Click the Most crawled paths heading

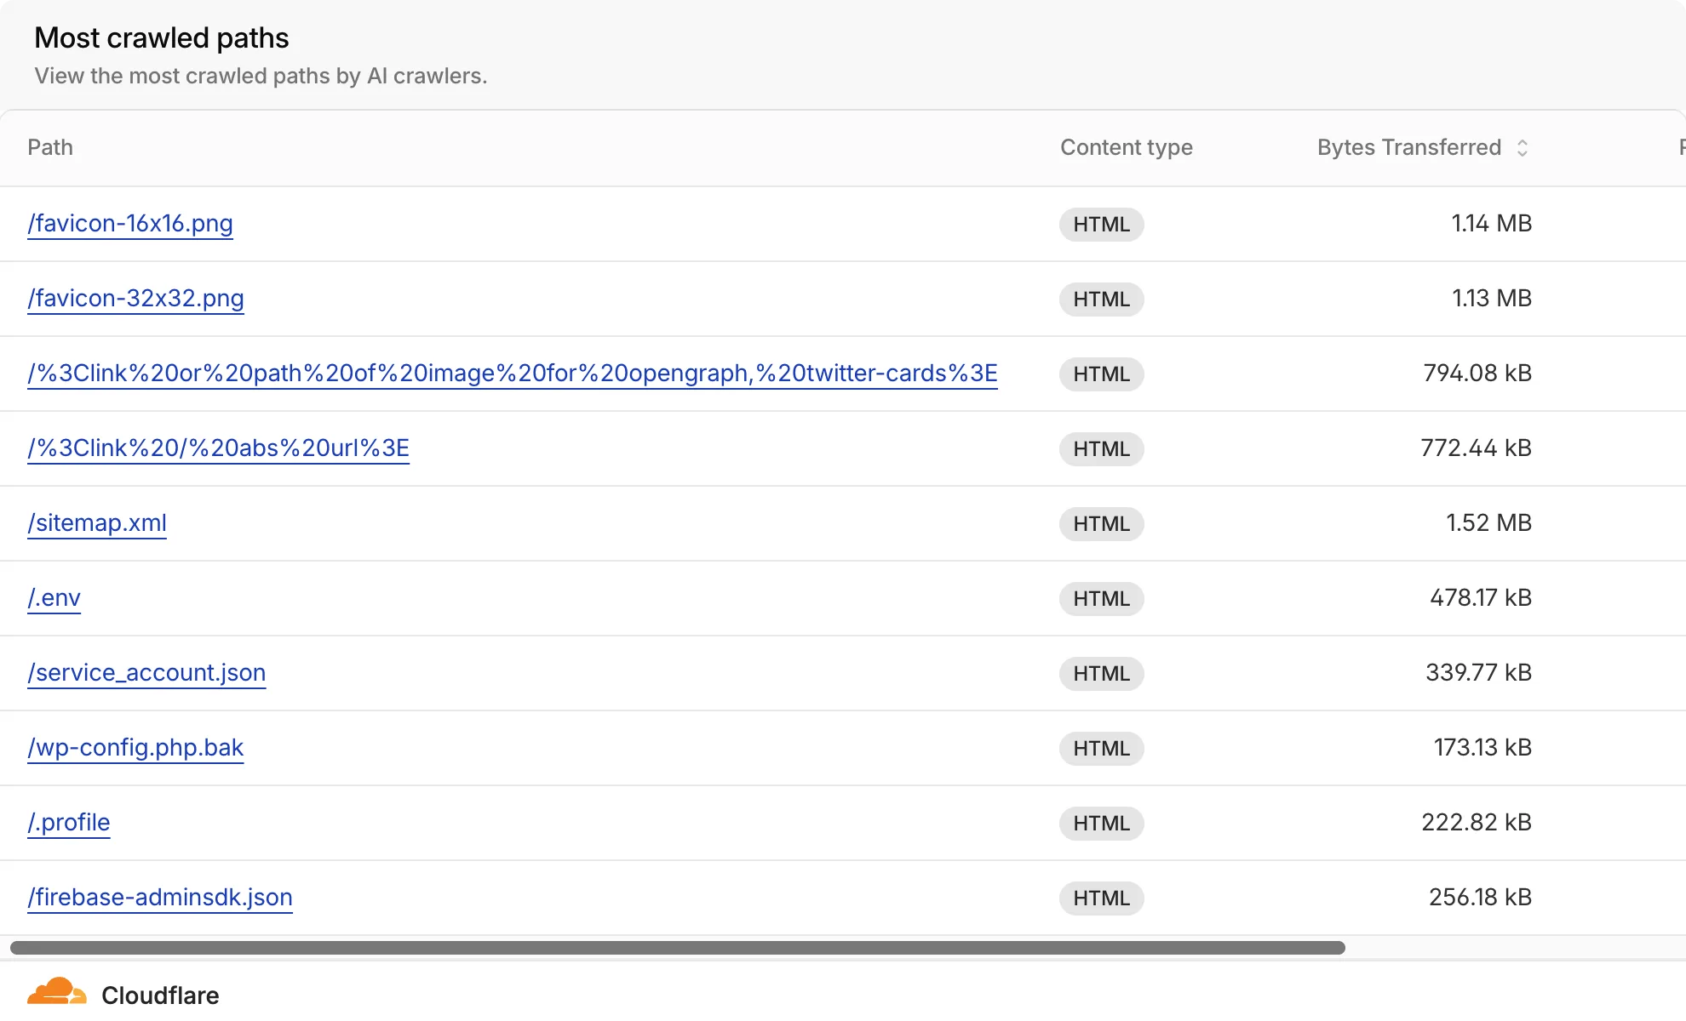pyautogui.click(x=162, y=38)
